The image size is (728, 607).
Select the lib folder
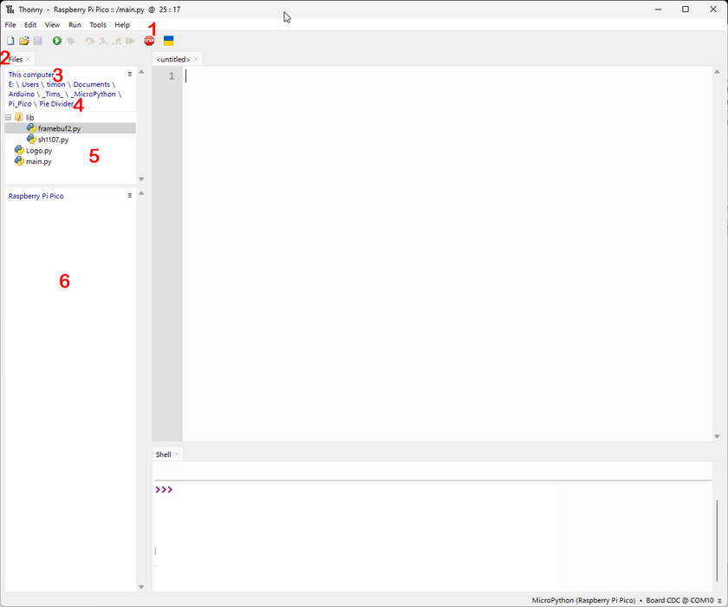[x=29, y=118]
